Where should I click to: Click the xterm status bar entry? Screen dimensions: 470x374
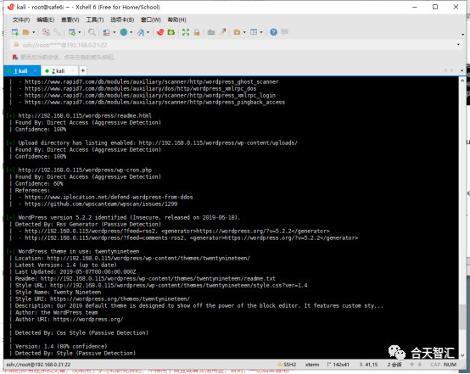[x=312, y=365]
